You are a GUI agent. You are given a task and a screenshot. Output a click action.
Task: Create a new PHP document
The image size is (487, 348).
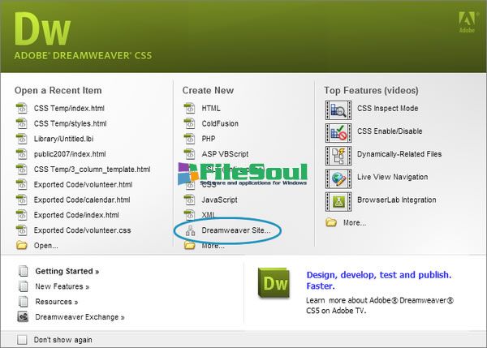tap(209, 139)
